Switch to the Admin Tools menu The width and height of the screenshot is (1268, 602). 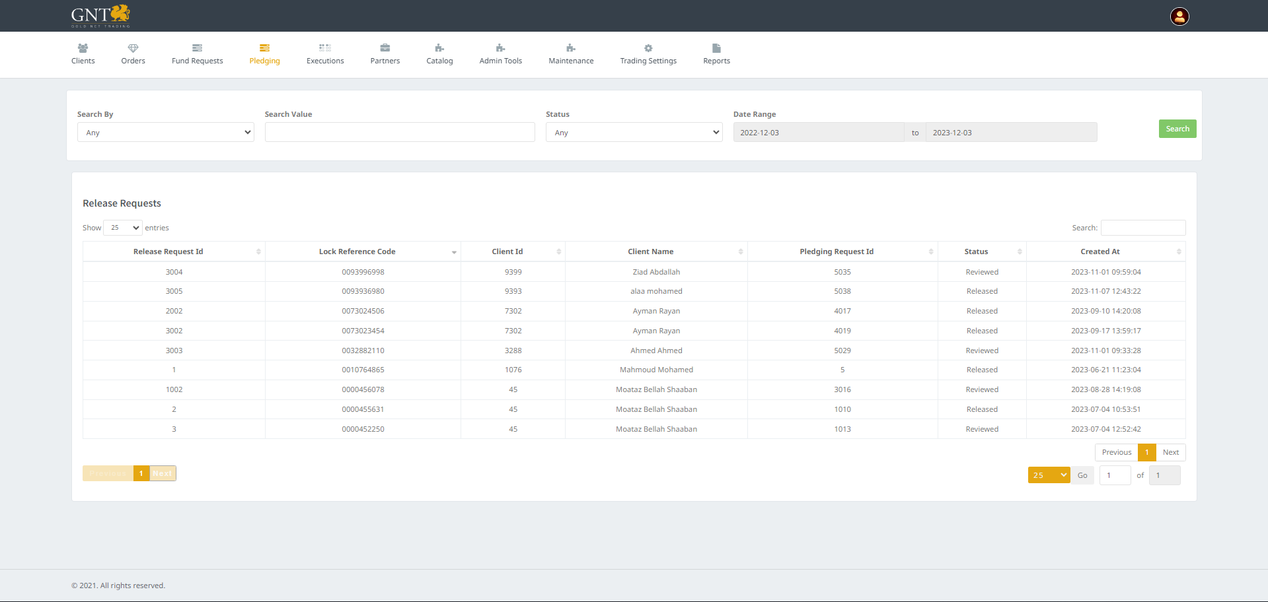[x=500, y=54]
